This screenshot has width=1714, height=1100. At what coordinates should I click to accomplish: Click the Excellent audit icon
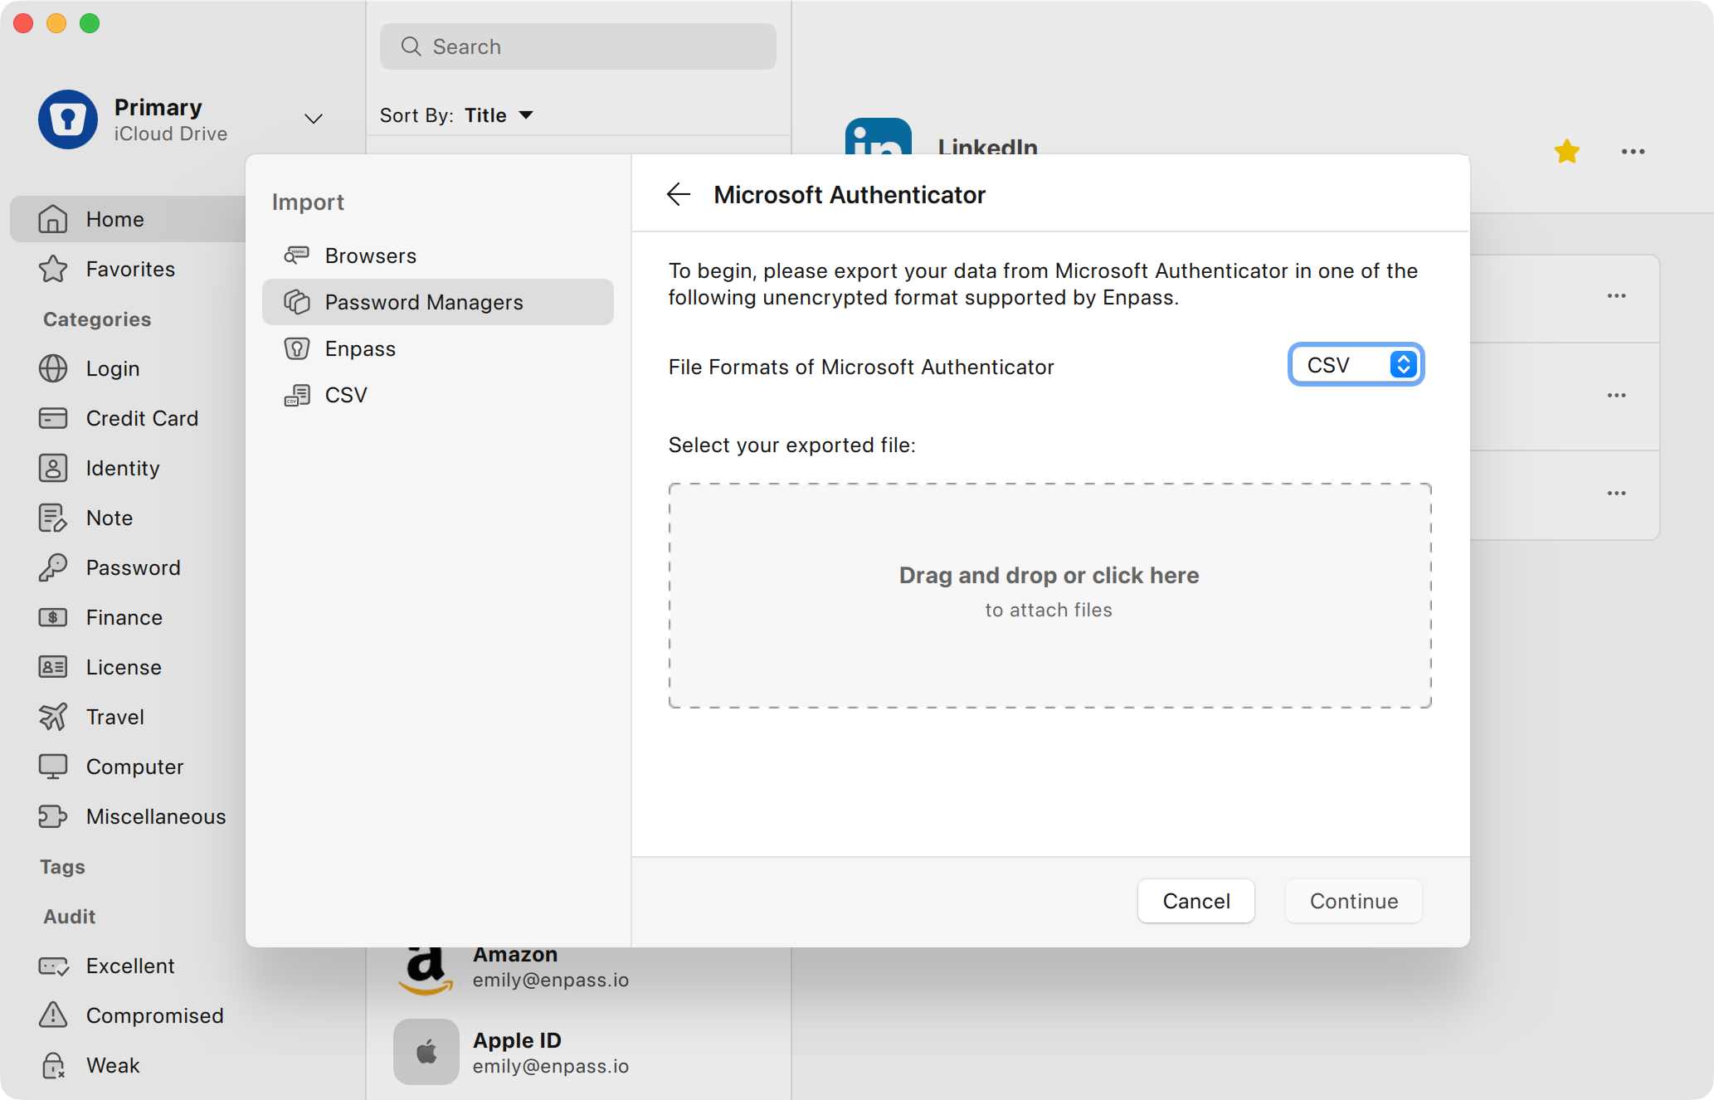coord(53,966)
